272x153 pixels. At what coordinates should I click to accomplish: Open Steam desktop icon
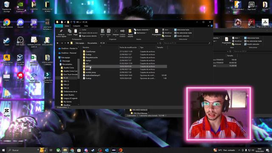tap(7, 41)
